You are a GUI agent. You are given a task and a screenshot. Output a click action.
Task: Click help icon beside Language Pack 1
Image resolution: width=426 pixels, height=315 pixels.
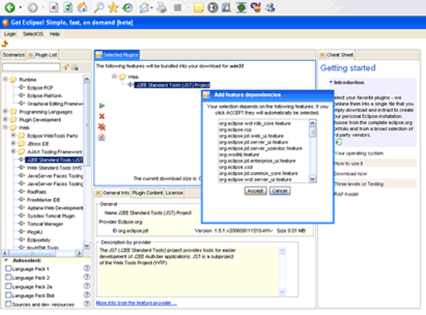point(87,269)
